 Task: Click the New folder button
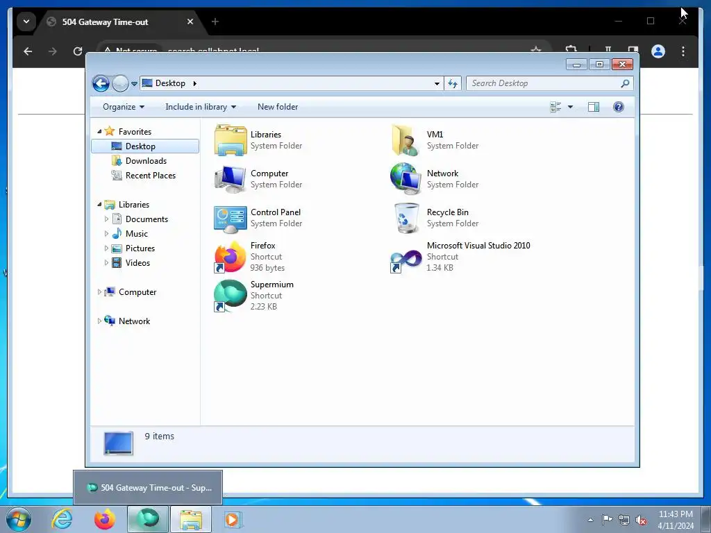pyautogui.click(x=278, y=107)
